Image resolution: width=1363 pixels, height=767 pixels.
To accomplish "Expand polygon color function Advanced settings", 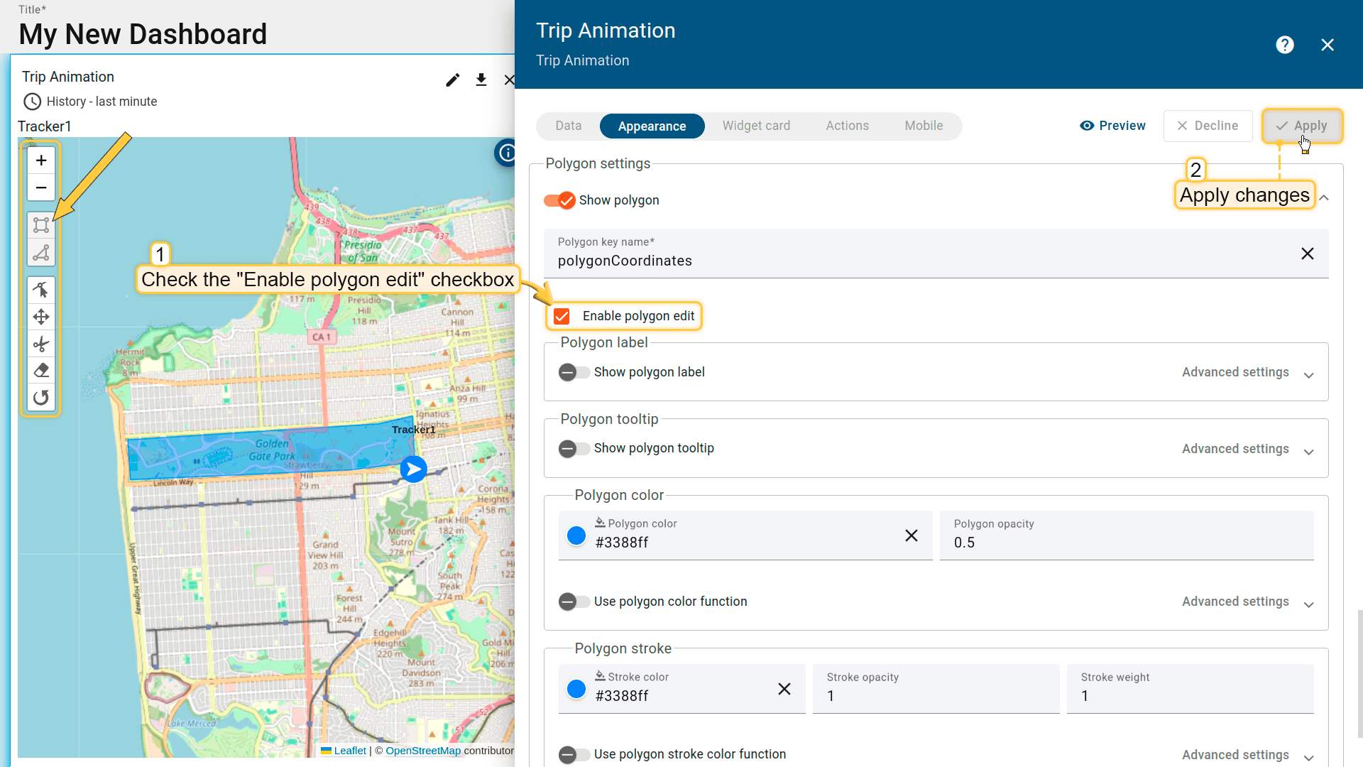I will (1248, 602).
